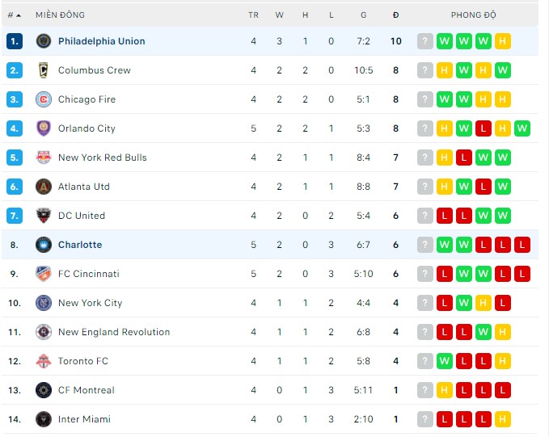Sort standings by the W wins header
Viewport: 549px width, 437px height.
click(279, 15)
